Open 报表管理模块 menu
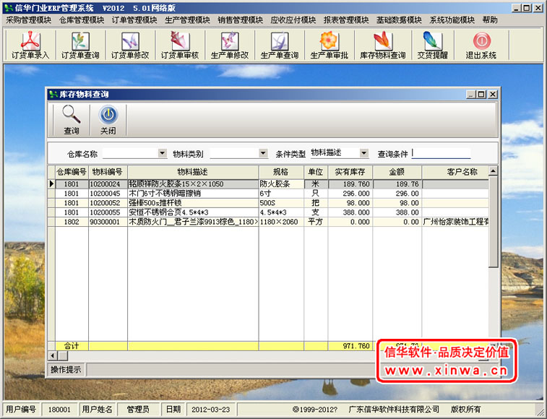This screenshot has height=419, width=547. click(x=346, y=20)
